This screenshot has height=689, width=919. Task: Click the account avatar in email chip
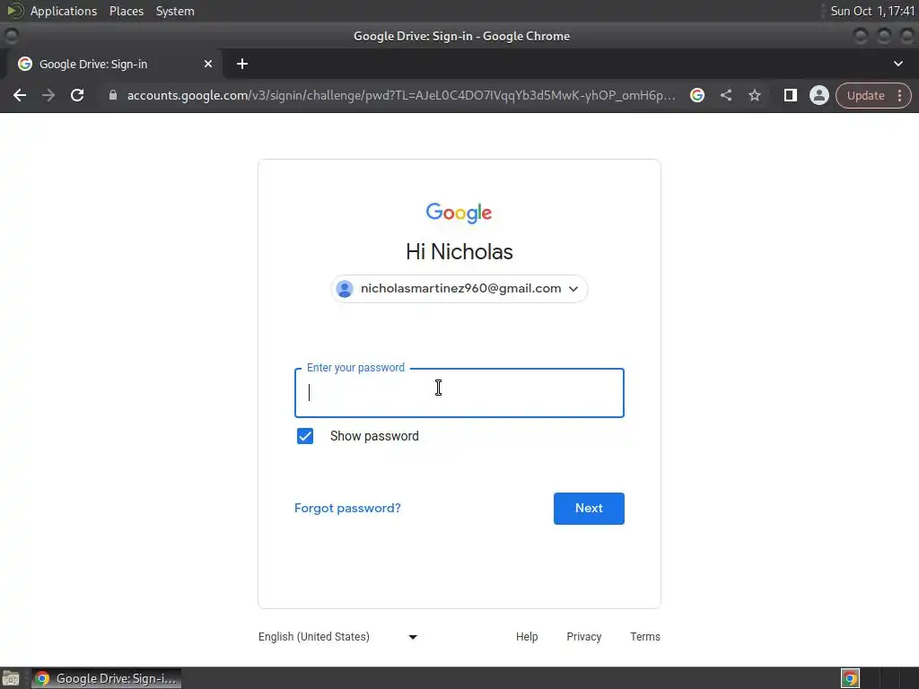[x=345, y=289]
